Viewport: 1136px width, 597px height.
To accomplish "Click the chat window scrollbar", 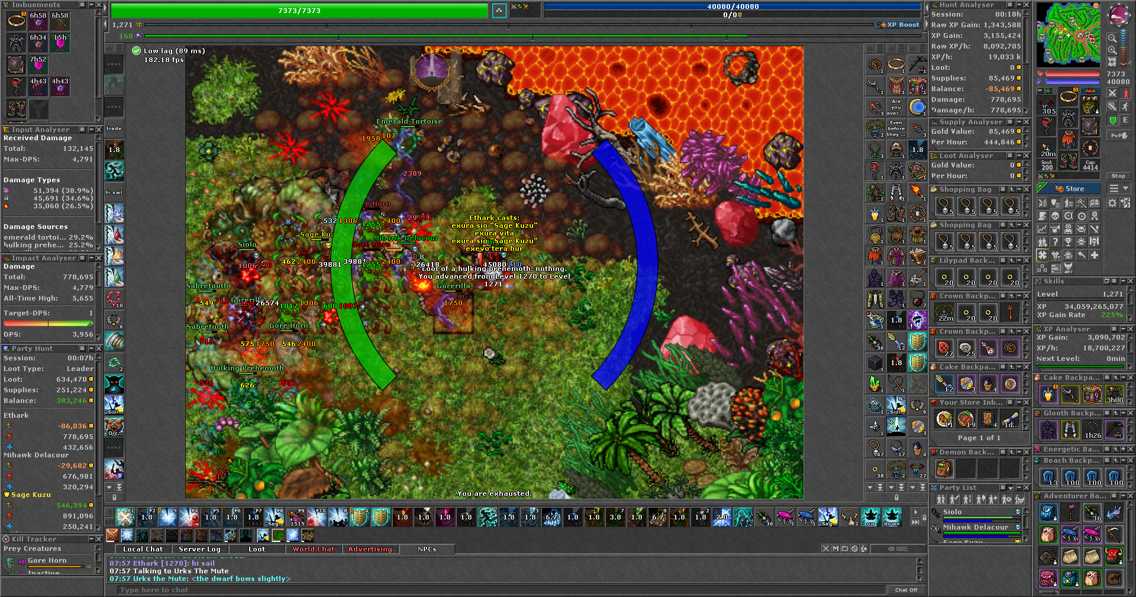I will point(919,569).
